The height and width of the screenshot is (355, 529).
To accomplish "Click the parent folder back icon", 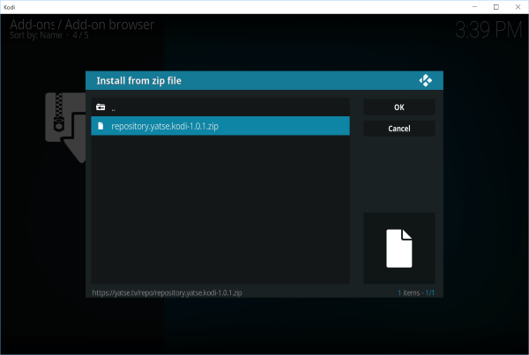I will tap(101, 107).
